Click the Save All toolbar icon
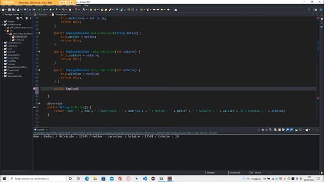 pyautogui.click(x=13, y=10)
